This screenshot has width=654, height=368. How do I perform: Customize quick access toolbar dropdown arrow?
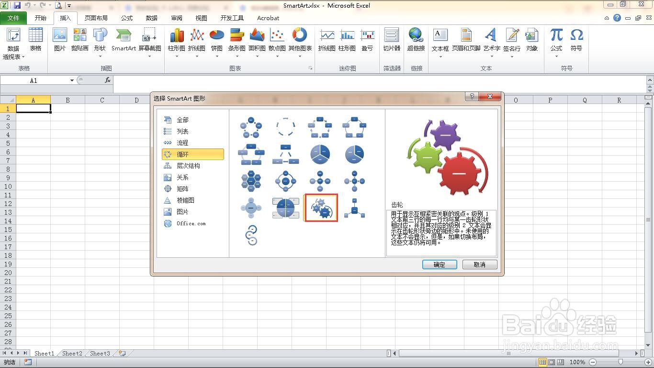[x=69, y=6]
